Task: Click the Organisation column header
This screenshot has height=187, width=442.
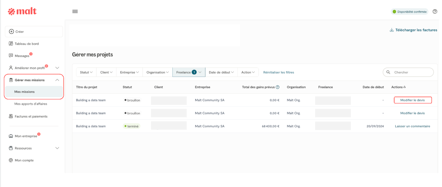Action: [x=296, y=87]
